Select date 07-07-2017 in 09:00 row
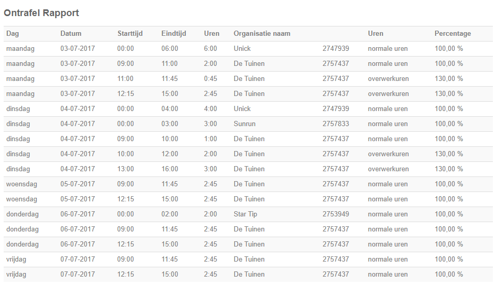The height and width of the screenshot is (287, 496). pos(78,259)
